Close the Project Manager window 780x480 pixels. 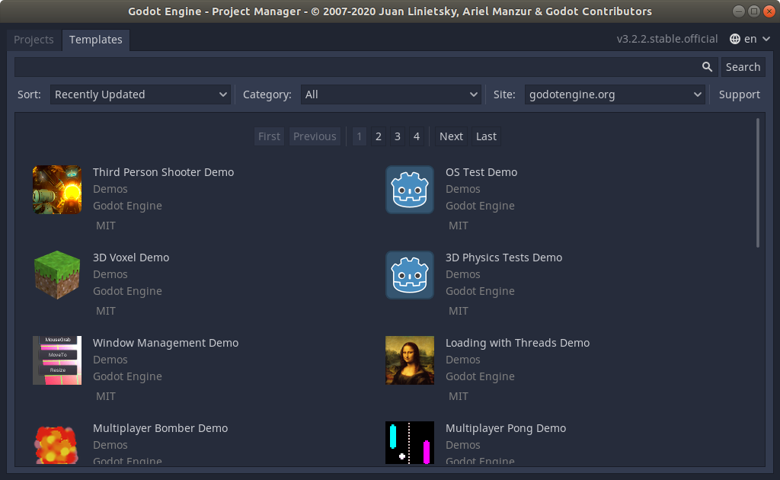769,11
